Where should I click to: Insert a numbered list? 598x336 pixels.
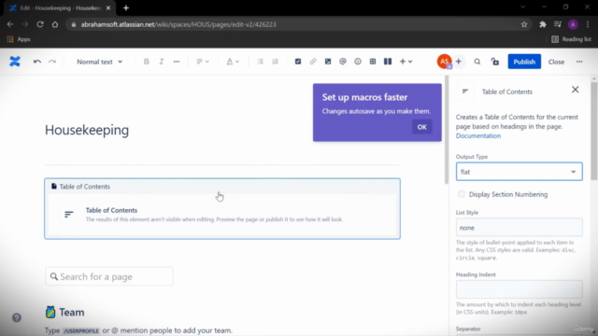coord(275,62)
